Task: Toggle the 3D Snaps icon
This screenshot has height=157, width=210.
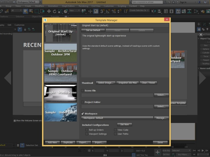Action: click(102, 11)
